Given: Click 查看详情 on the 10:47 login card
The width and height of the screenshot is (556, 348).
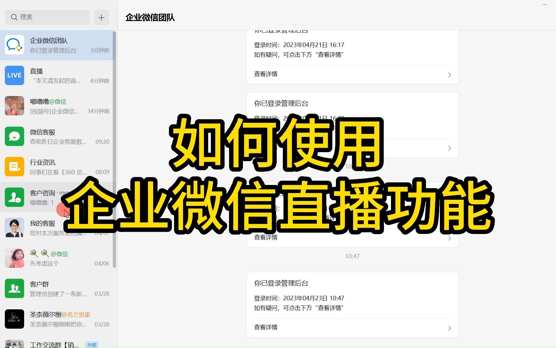Looking at the screenshot, I should click(x=266, y=327).
